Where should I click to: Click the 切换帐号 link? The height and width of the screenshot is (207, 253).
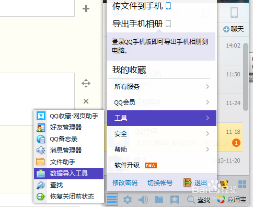[x=160, y=183]
